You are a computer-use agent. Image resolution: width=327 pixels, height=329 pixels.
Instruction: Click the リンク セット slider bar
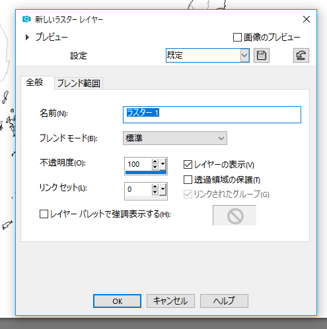[146, 198]
